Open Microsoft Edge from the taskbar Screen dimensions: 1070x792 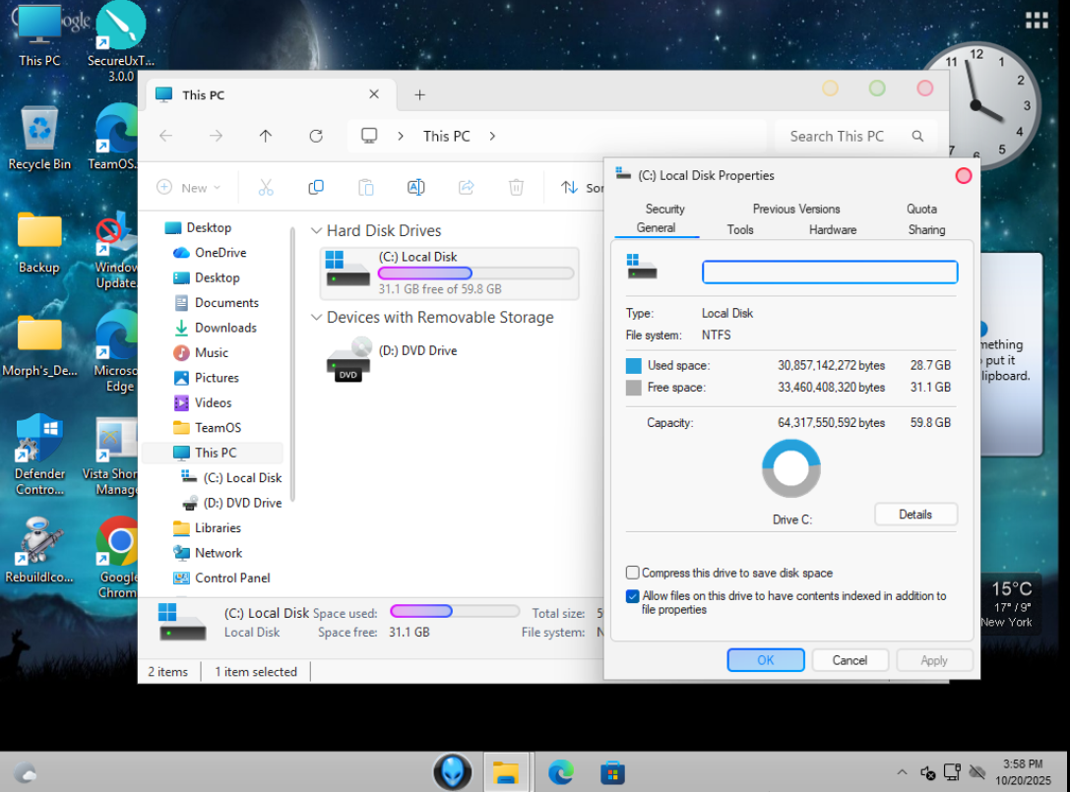[x=561, y=772]
